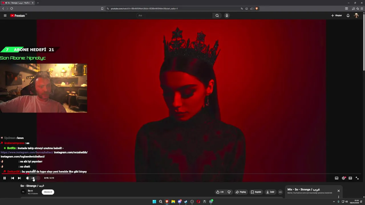The height and width of the screenshot is (205, 365).
Task: Download the video with İndir
Action: click(270, 192)
